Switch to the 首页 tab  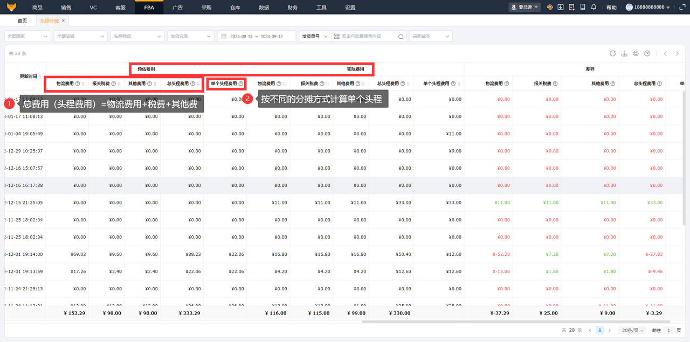point(22,20)
